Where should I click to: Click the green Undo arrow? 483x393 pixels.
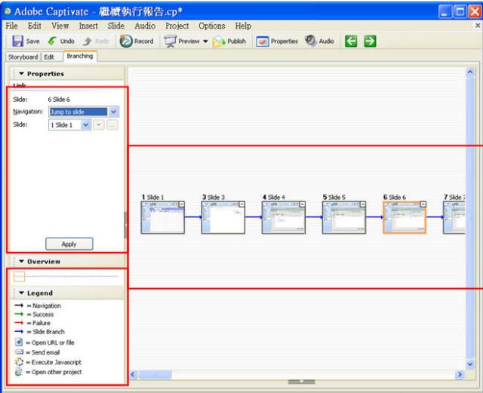click(52, 41)
